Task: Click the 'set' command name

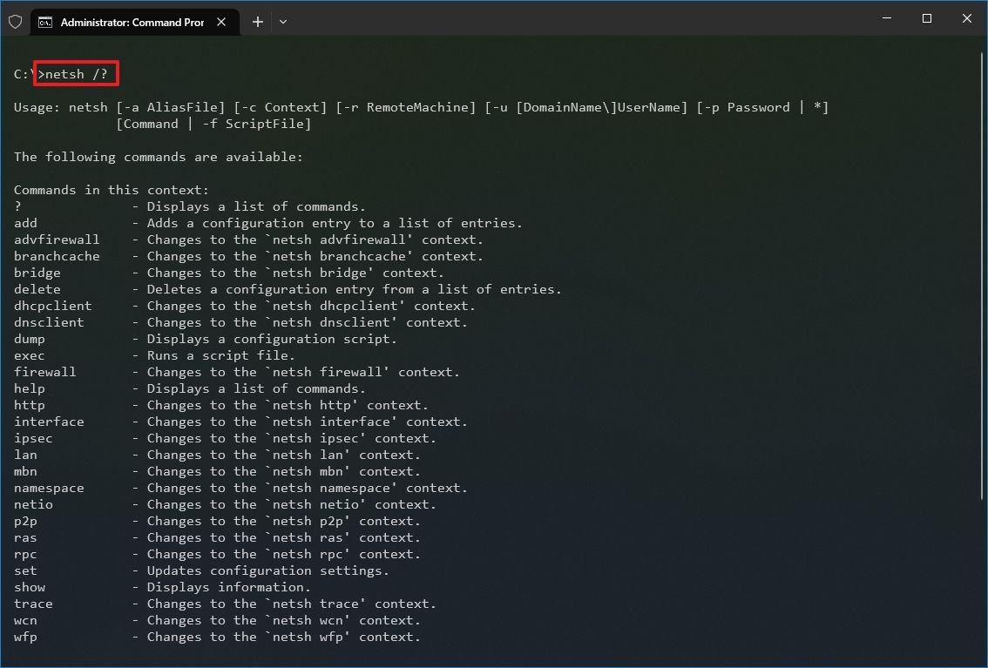Action: tap(25, 570)
